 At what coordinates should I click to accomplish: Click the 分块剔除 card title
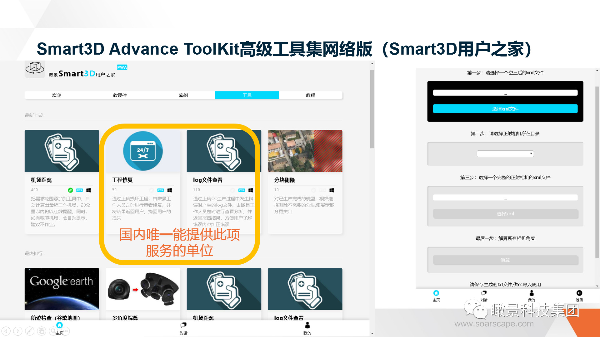tap(284, 180)
